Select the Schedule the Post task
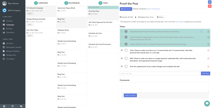 pos(103,37)
